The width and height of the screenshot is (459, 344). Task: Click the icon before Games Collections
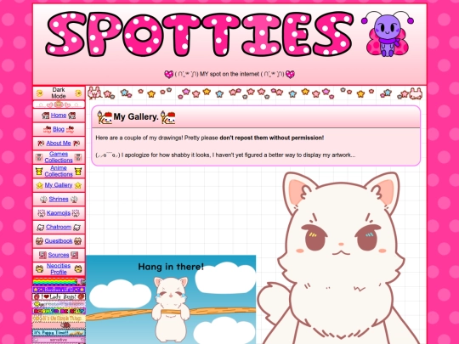pos(39,157)
